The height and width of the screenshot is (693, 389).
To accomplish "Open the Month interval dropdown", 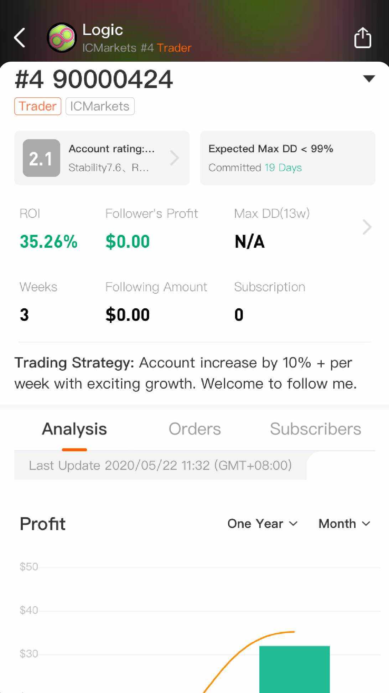I will pos(344,524).
